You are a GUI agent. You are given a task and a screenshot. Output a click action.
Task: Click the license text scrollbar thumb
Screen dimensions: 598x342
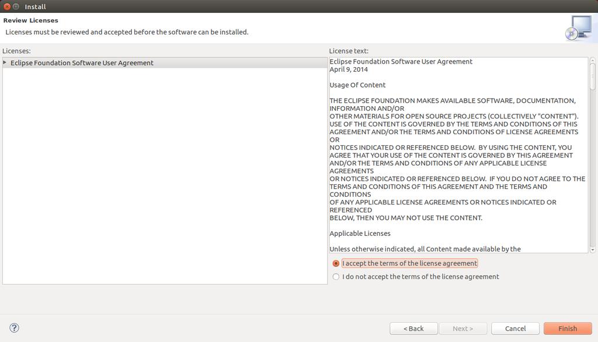[592, 76]
